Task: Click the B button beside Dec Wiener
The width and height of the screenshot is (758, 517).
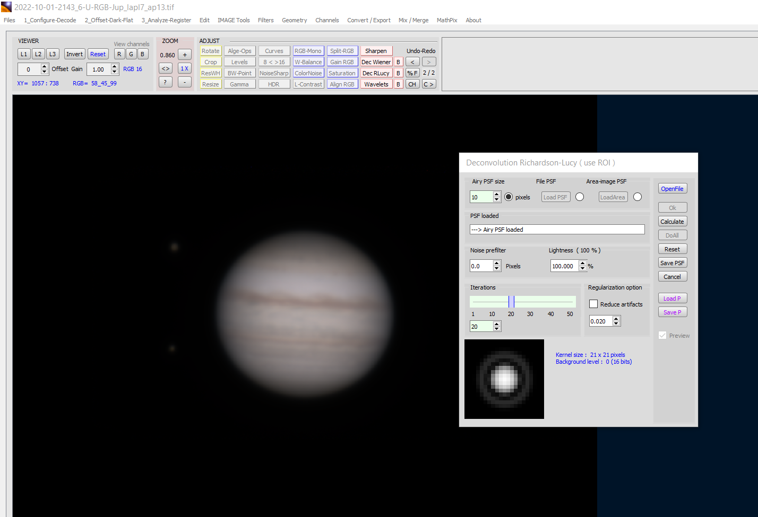Action: point(398,62)
